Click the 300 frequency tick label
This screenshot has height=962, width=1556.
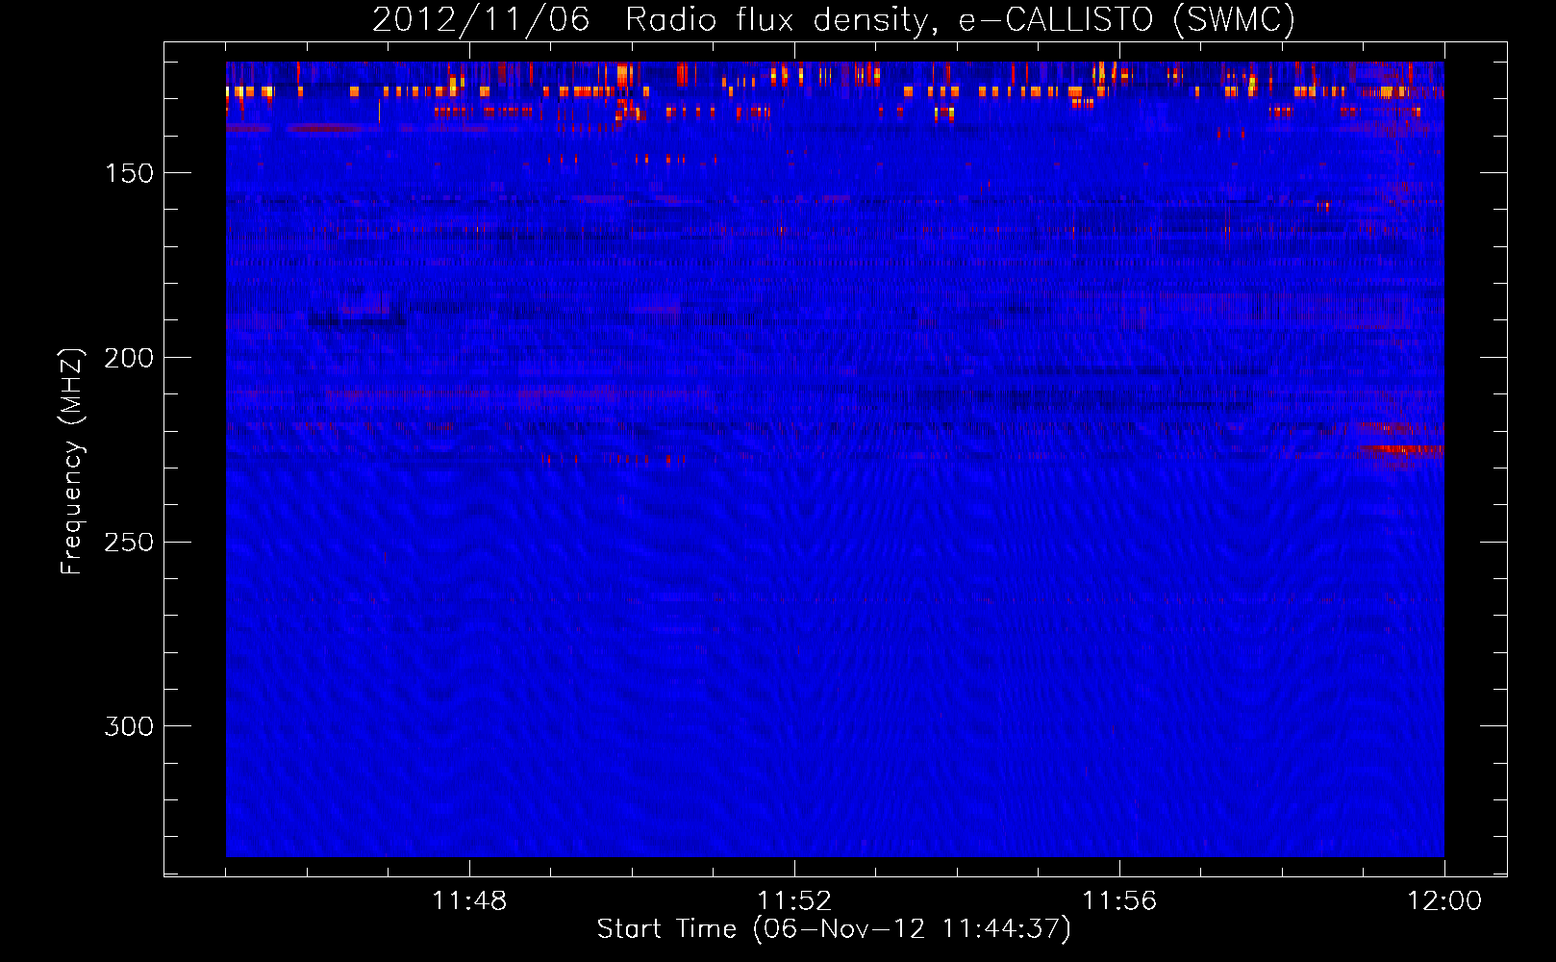[x=129, y=726]
